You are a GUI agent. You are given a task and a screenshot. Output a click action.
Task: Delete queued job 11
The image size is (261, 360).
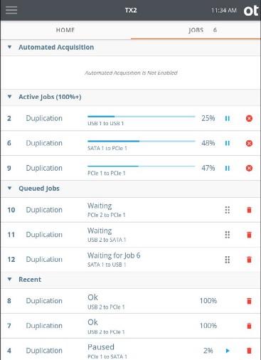(249, 235)
